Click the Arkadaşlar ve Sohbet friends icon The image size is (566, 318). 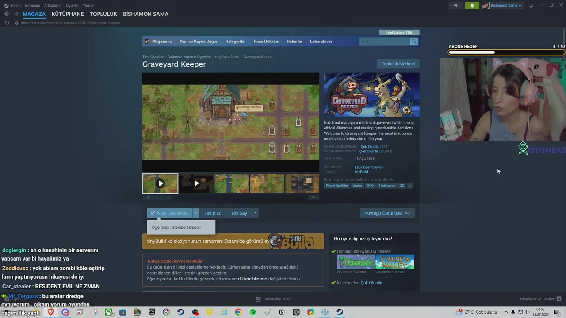[559, 299]
